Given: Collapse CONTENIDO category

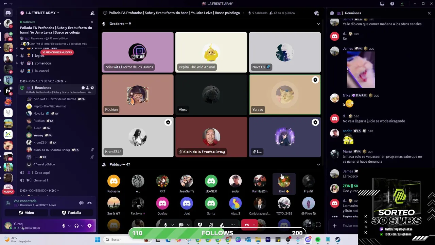Looking at the screenshot, I should [39, 191].
